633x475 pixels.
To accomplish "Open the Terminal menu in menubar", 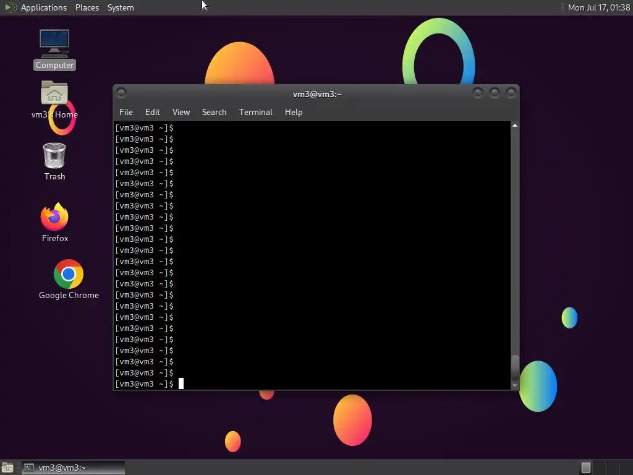I will click(255, 113).
